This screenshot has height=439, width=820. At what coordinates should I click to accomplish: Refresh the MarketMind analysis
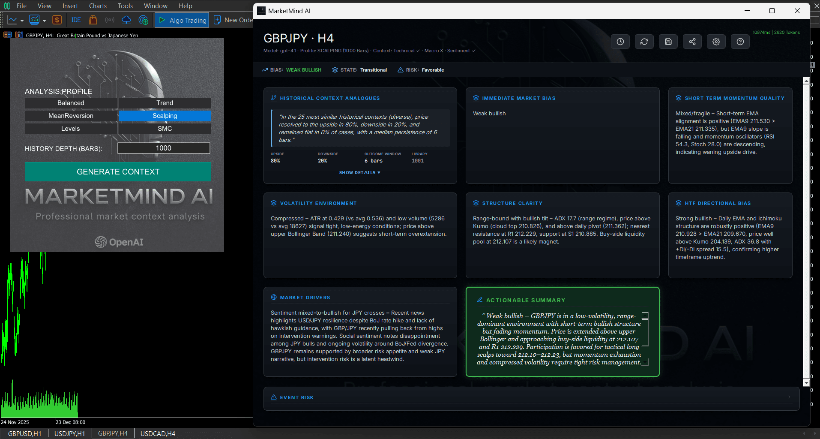pos(644,42)
